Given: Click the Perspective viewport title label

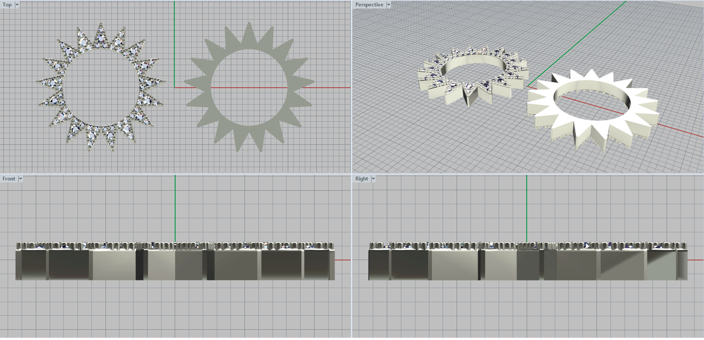Looking at the screenshot, I should (x=369, y=5).
